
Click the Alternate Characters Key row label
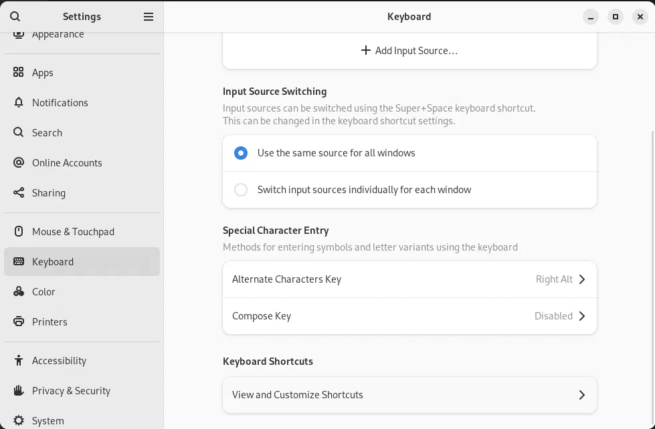tap(286, 279)
